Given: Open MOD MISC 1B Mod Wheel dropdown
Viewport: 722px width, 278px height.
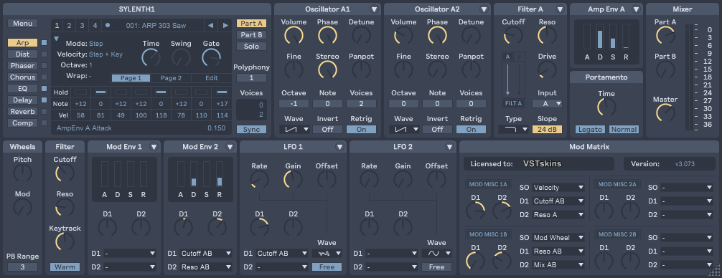Looking at the screenshot, I should [558, 238].
